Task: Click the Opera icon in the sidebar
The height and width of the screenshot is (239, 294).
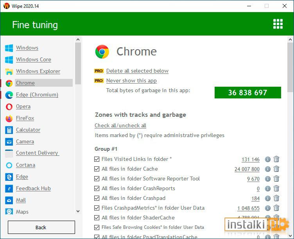Action: pos(9,107)
